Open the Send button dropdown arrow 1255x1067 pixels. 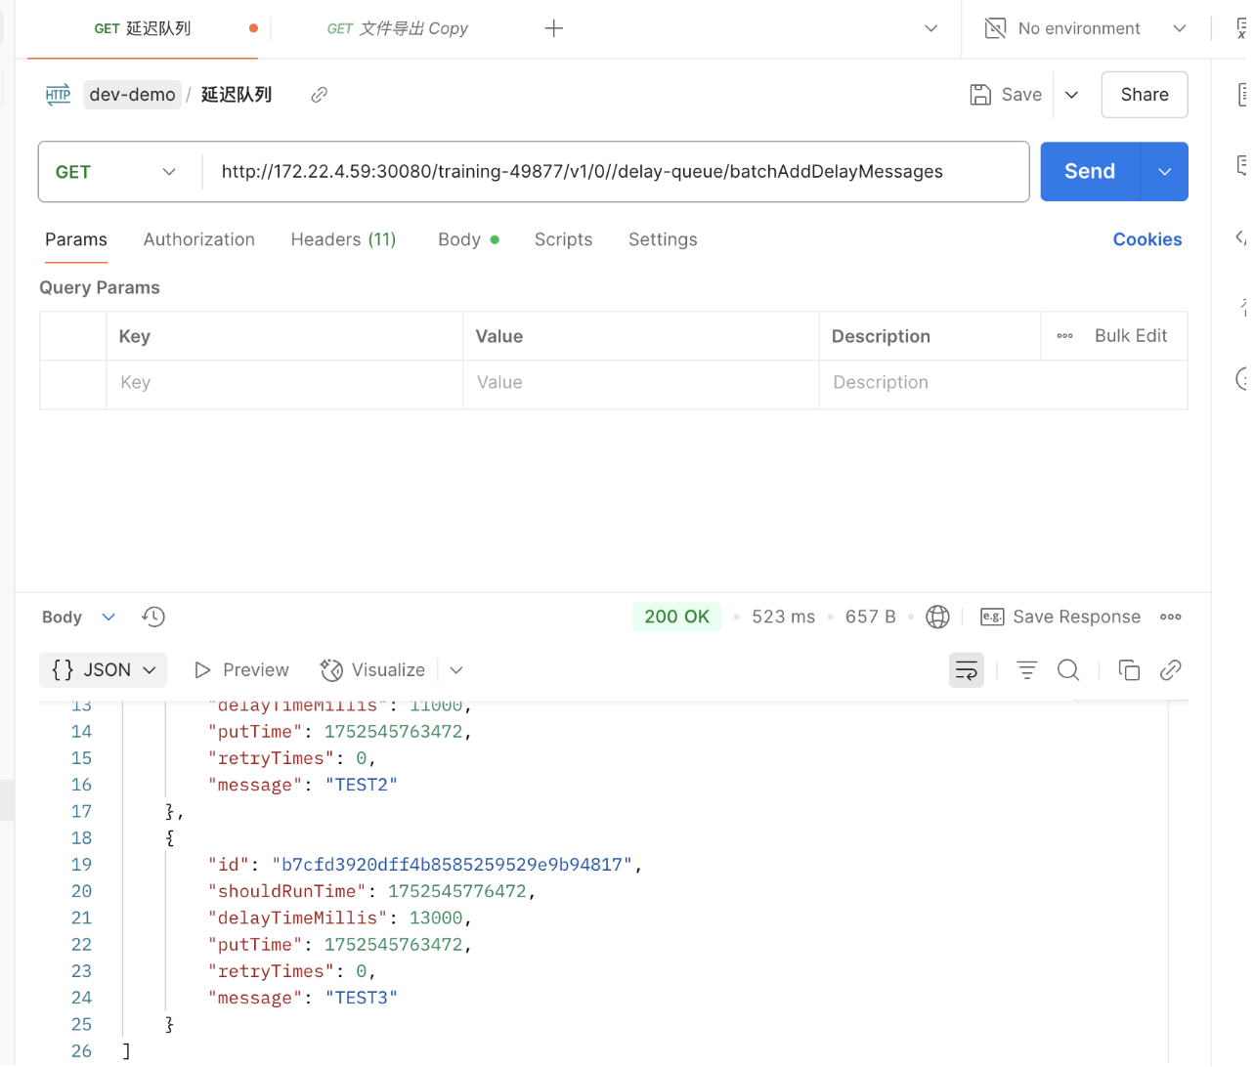tap(1164, 172)
